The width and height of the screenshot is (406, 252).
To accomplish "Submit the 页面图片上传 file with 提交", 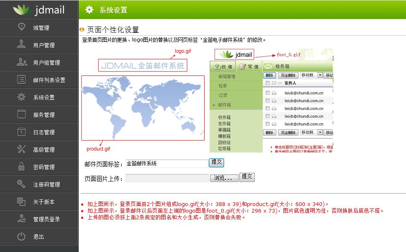I will tap(247, 177).
